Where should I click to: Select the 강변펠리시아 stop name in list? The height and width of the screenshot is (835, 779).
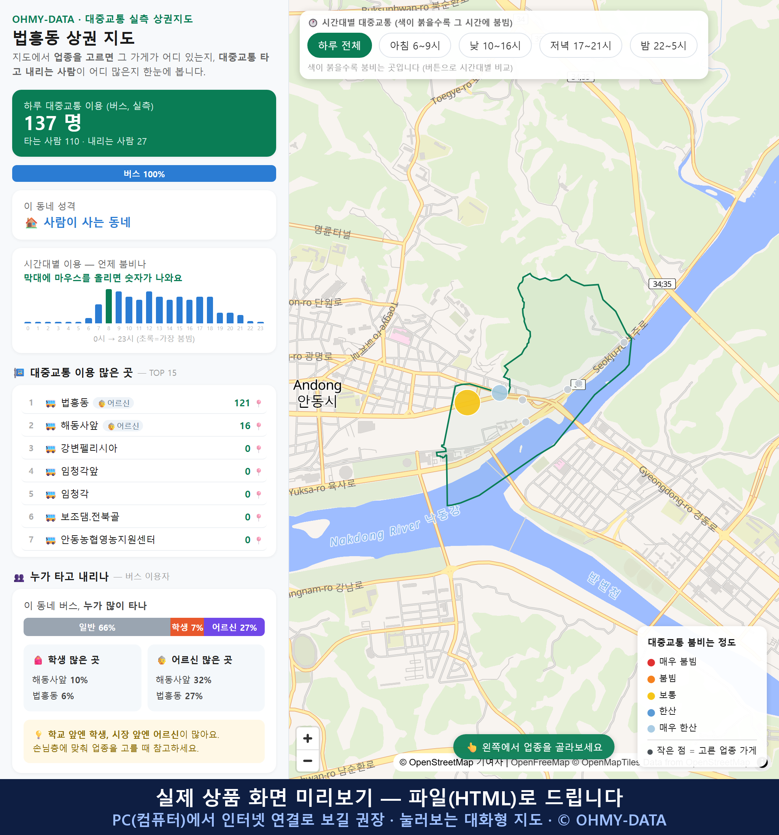tap(89, 448)
